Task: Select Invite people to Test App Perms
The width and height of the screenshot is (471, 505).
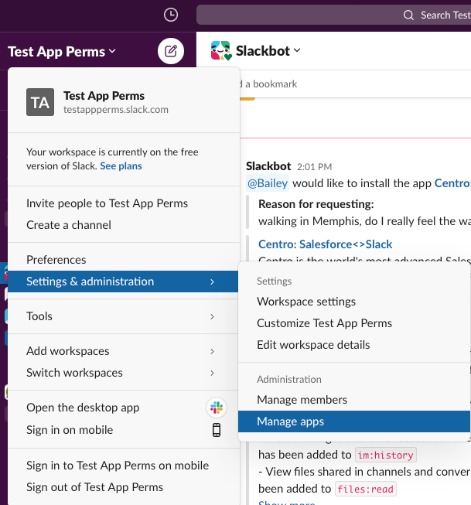Action: 124,203
